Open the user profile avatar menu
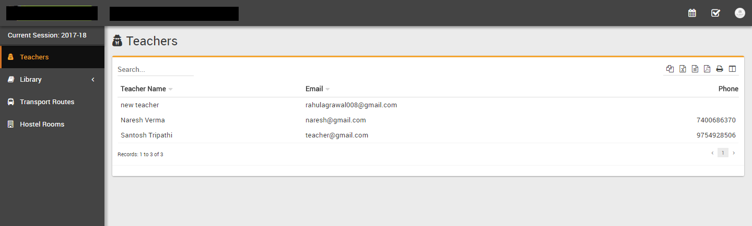Screen dimensions: 752x226 739,13
